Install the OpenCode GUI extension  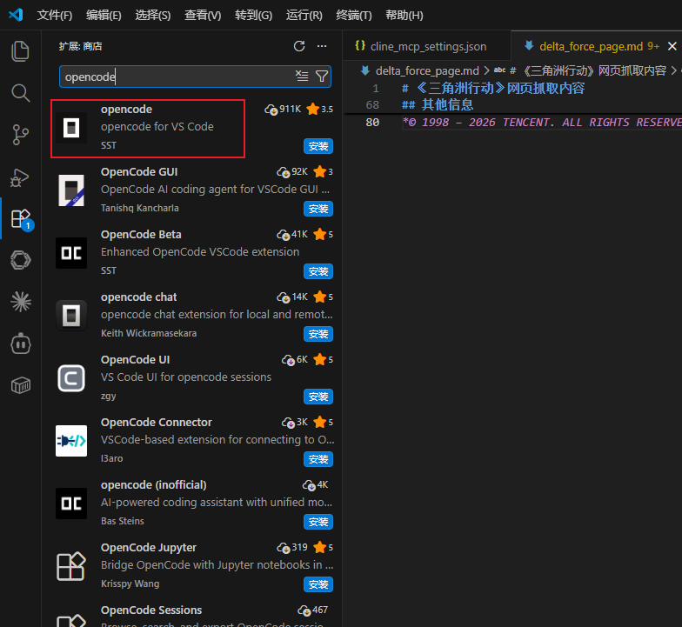pos(318,209)
